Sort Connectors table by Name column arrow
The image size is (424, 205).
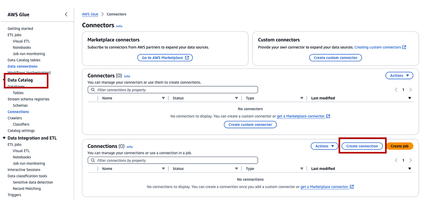tap(163, 98)
